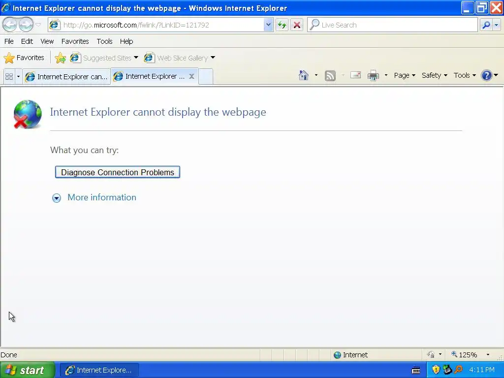Viewport: 504px width, 378px height.
Task: Click the Back navigation arrow button
Action: point(9,25)
